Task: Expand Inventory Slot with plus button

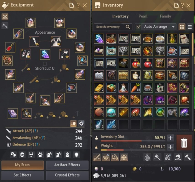Action: click(171, 138)
